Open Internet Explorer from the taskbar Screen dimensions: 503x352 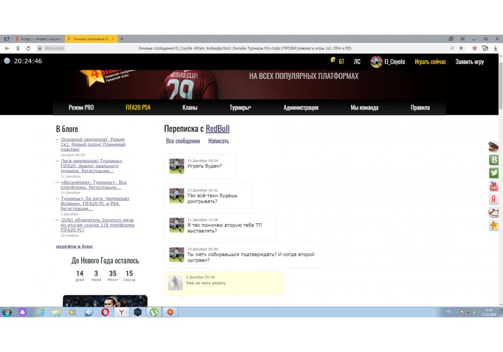pos(40,312)
